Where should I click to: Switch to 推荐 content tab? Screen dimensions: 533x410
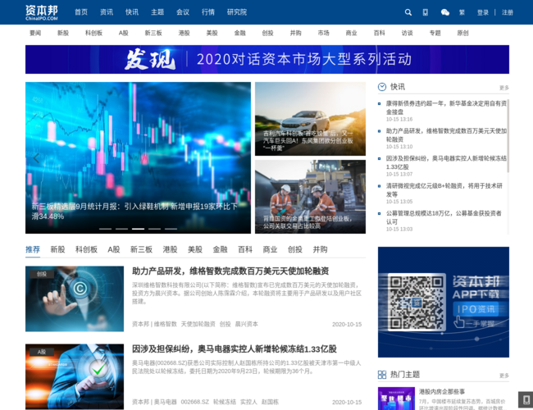coord(33,249)
